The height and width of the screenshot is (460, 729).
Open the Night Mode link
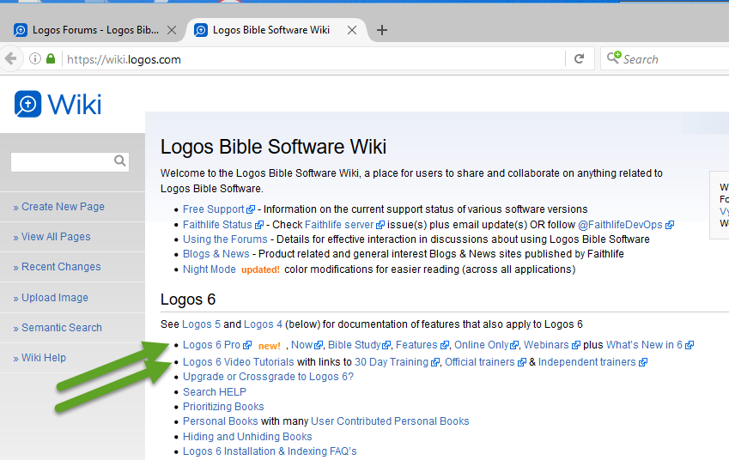(210, 269)
